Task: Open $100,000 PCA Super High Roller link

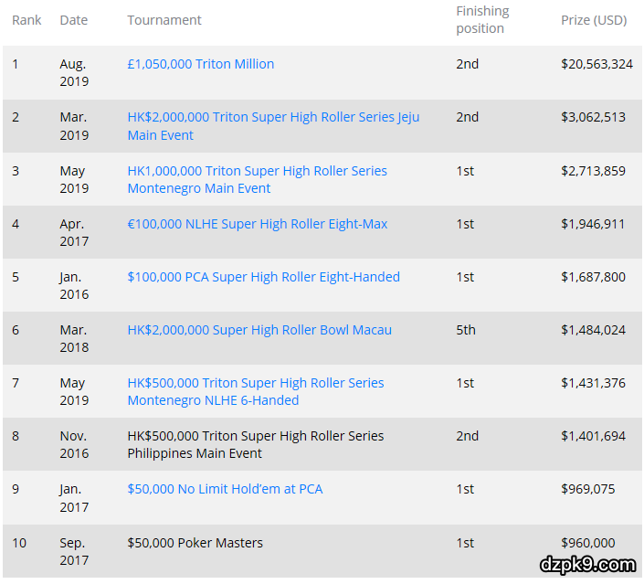Action: pyautogui.click(x=263, y=277)
